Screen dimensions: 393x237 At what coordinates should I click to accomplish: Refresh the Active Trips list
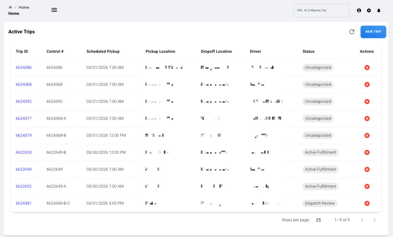point(352,32)
